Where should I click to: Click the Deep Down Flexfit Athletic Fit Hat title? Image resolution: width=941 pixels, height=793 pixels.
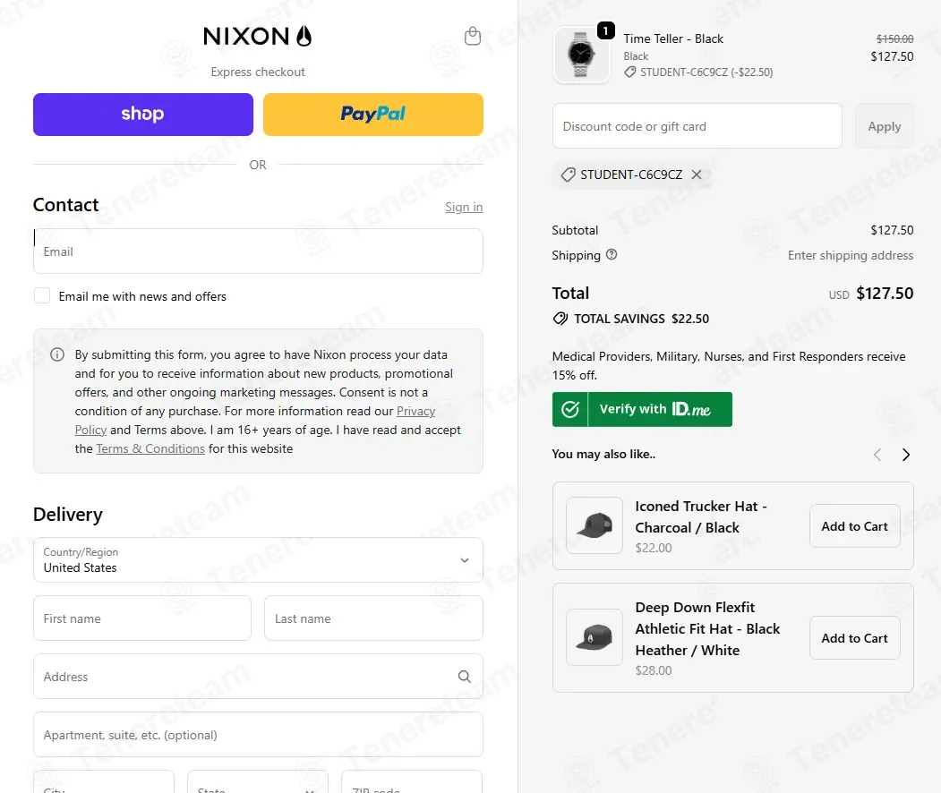[x=707, y=628]
